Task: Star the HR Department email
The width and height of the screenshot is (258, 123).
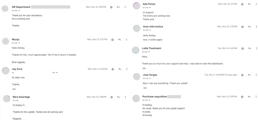Action: 111,7
